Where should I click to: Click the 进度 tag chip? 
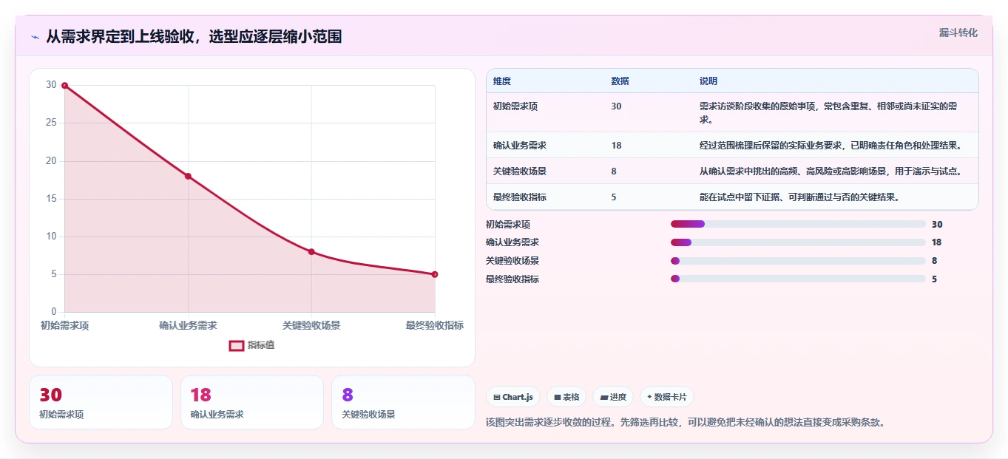(x=613, y=397)
